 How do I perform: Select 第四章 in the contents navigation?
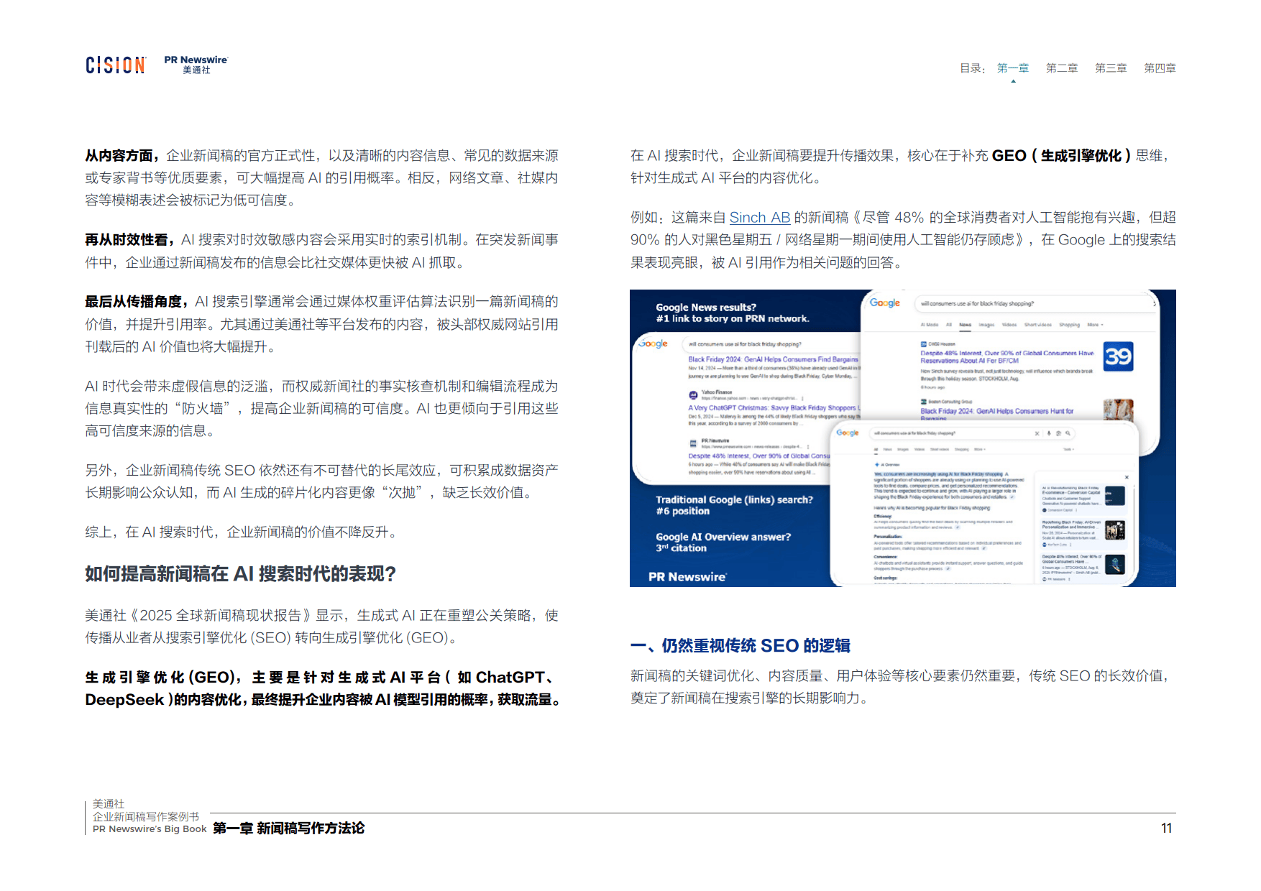coord(1160,68)
